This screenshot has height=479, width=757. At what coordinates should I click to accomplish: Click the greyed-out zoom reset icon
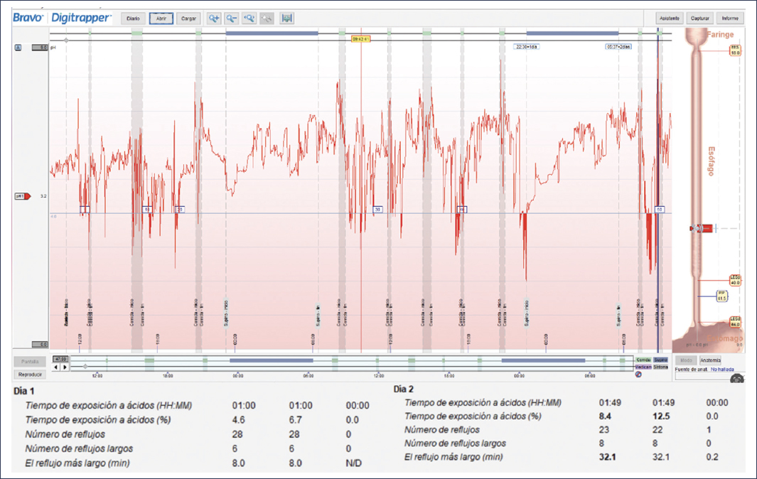point(267,18)
